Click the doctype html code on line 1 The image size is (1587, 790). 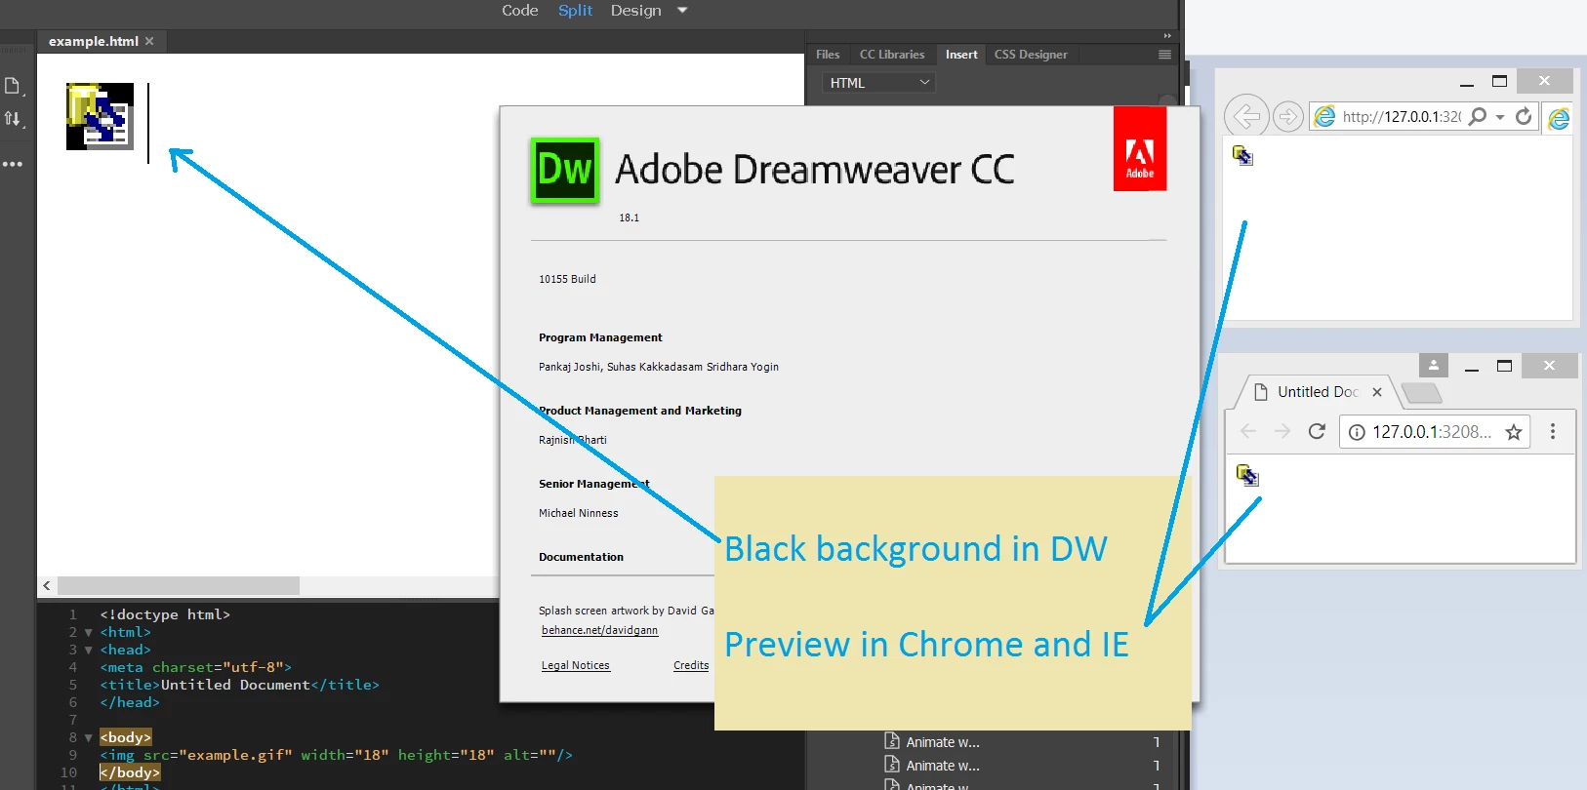tap(165, 614)
